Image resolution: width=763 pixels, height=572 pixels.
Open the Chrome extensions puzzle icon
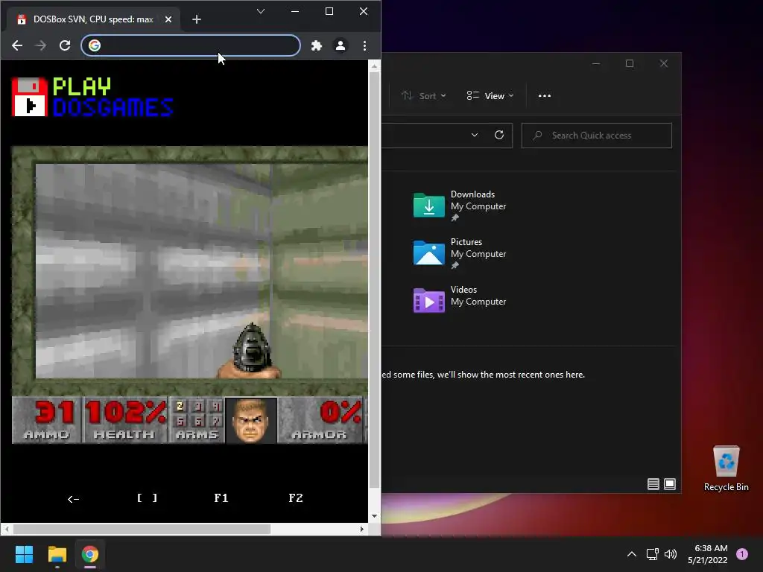point(317,45)
